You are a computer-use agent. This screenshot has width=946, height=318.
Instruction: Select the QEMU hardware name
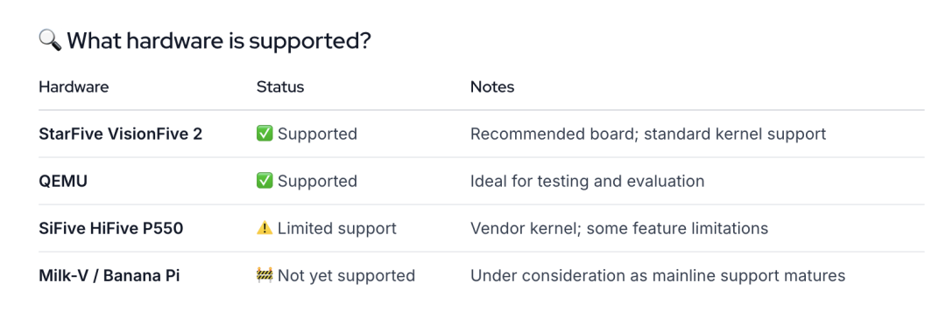[x=63, y=182]
